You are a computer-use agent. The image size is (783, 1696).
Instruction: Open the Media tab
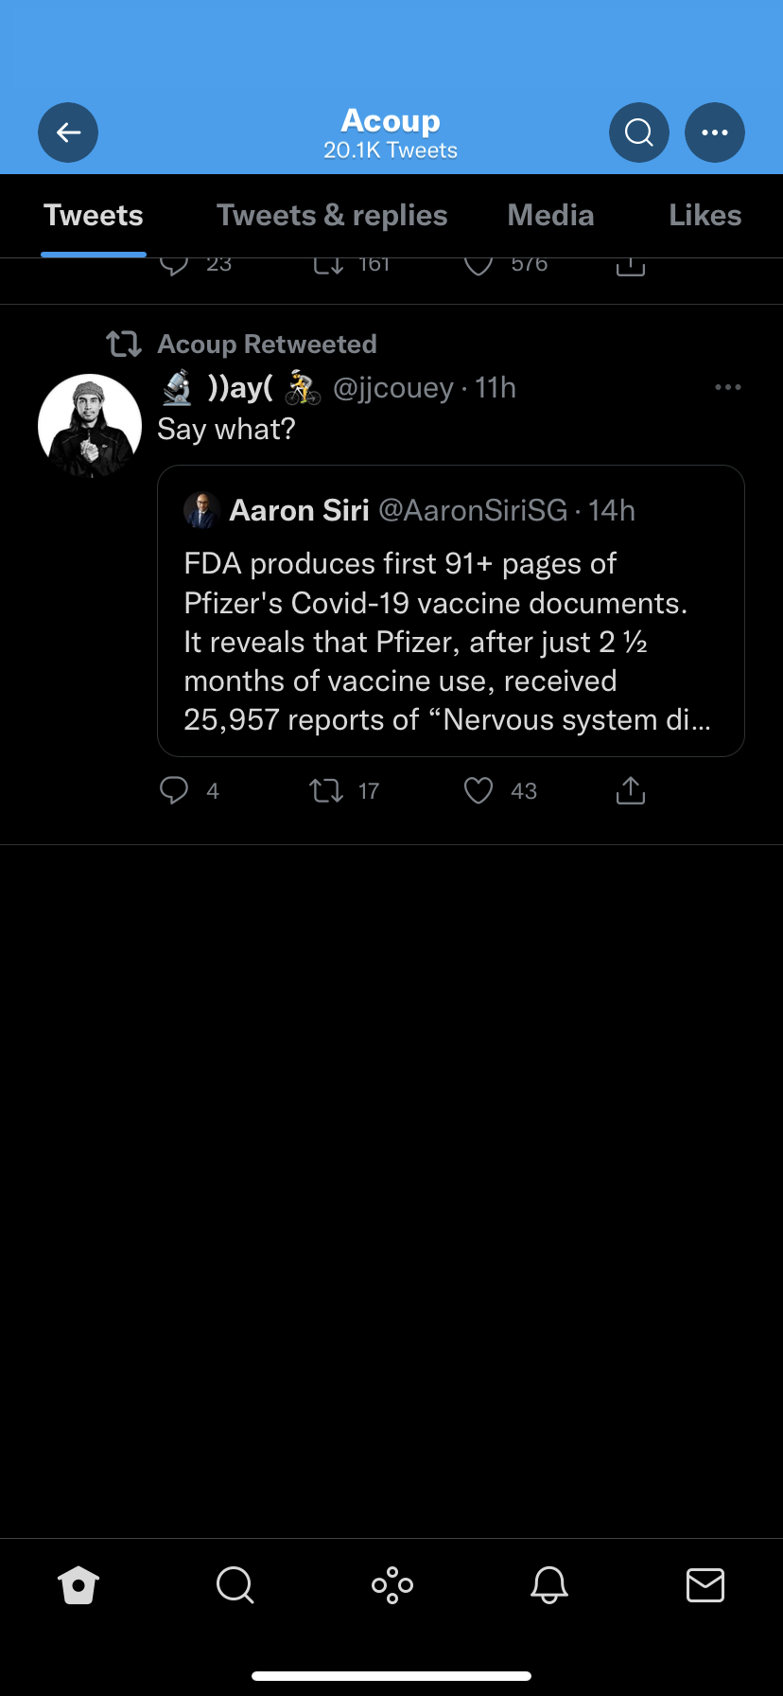coord(550,216)
